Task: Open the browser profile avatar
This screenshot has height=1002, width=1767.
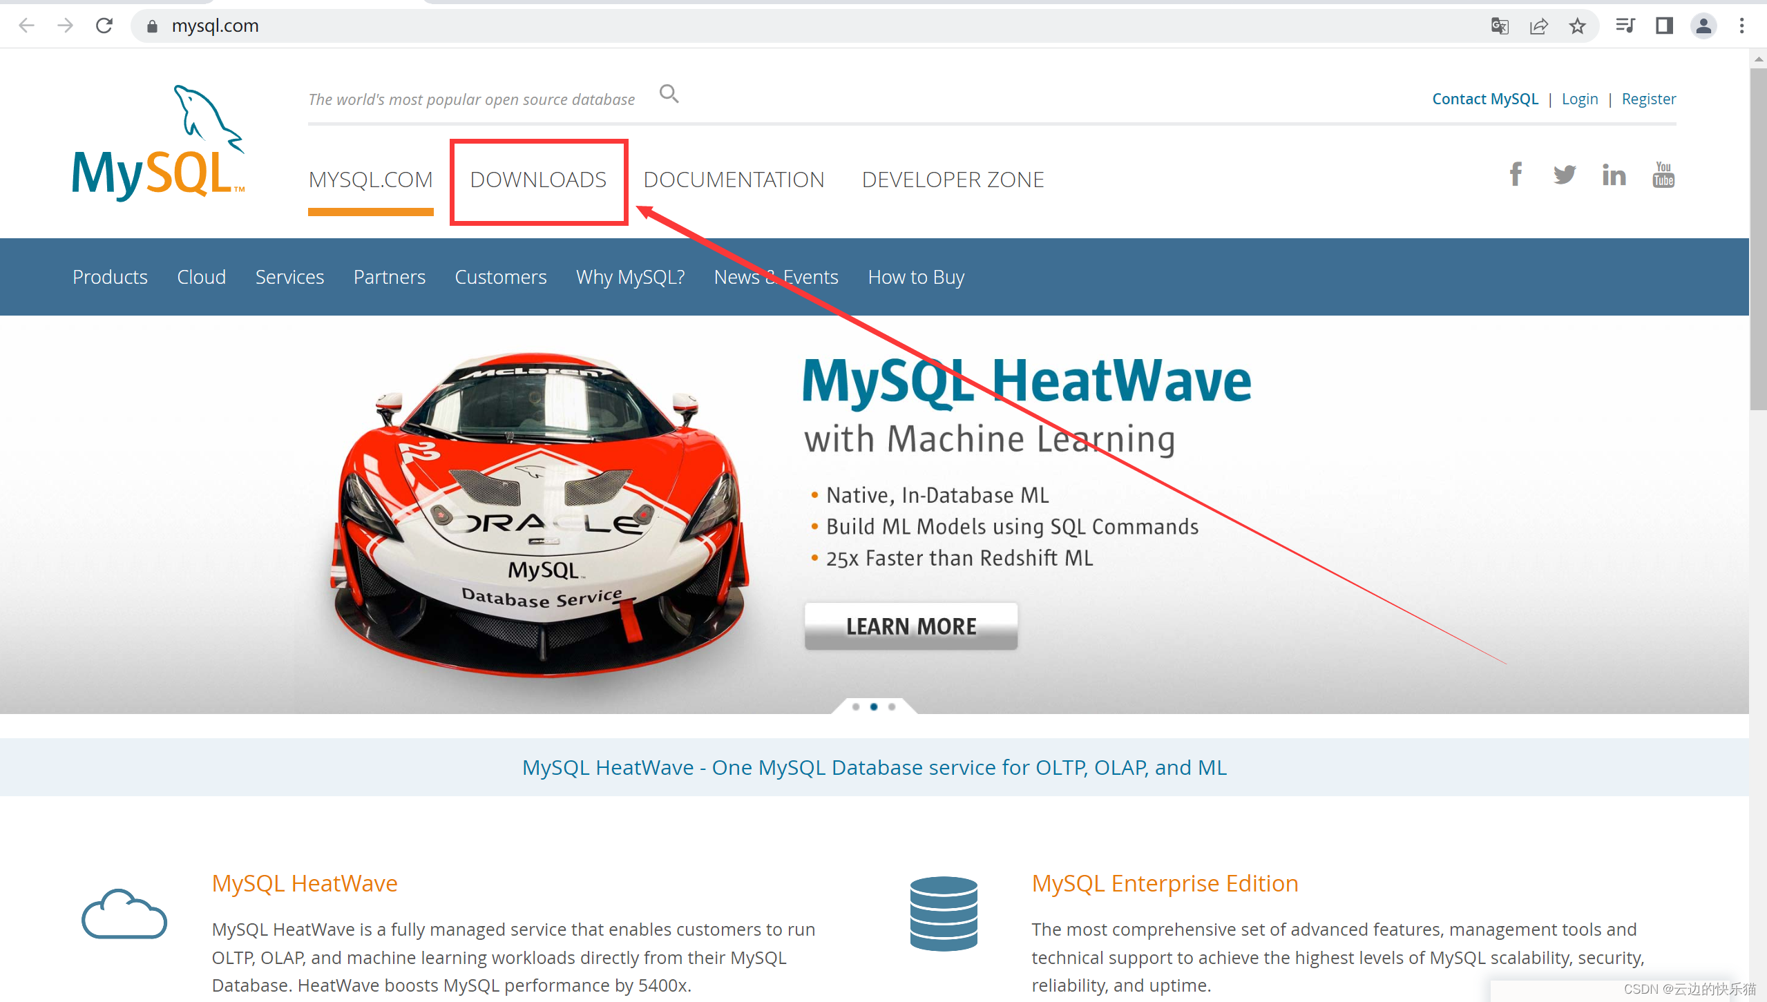Action: [x=1703, y=26]
